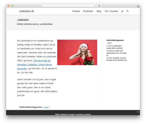Jump to 'Giv en julebuket til værten' section
This screenshot has width=146, height=124.
point(114,47)
